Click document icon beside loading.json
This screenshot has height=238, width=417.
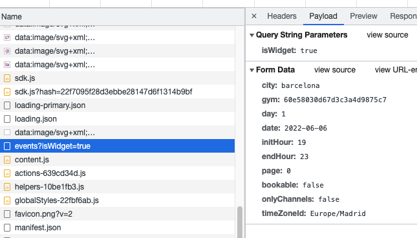click(7, 119)
